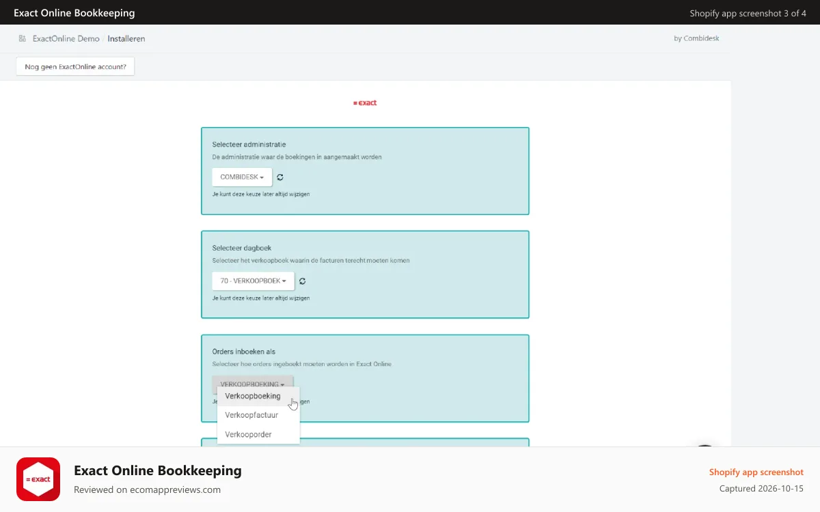
Task: Click 'Reviewed on ecomappreviews.com' text
Action: [147, 489]
